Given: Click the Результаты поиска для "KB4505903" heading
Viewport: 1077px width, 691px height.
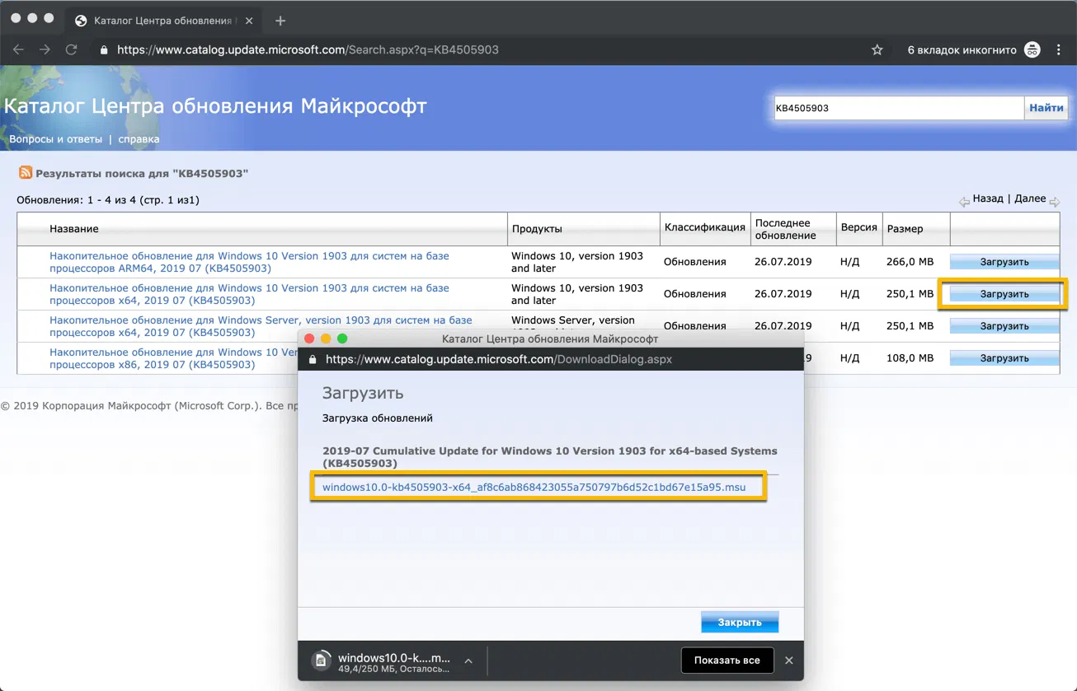Looking at the screenshot, I should click(x=142, y=173).
